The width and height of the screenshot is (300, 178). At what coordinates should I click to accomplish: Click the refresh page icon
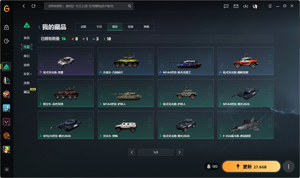[x=33, y=6]
